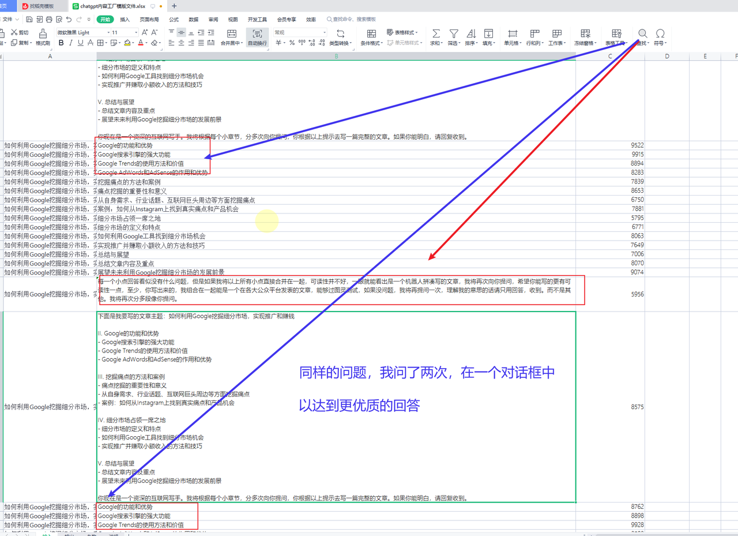Click the thousands separator 000 icon

coord(302,43)
